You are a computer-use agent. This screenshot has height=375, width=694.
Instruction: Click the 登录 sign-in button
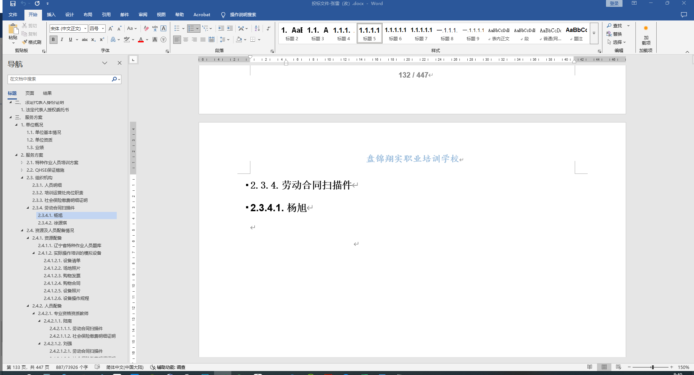(614, 4)
